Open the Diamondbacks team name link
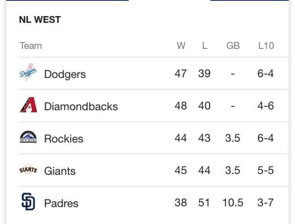This screenshot has height=224, width=295. (x=81, y=106)
